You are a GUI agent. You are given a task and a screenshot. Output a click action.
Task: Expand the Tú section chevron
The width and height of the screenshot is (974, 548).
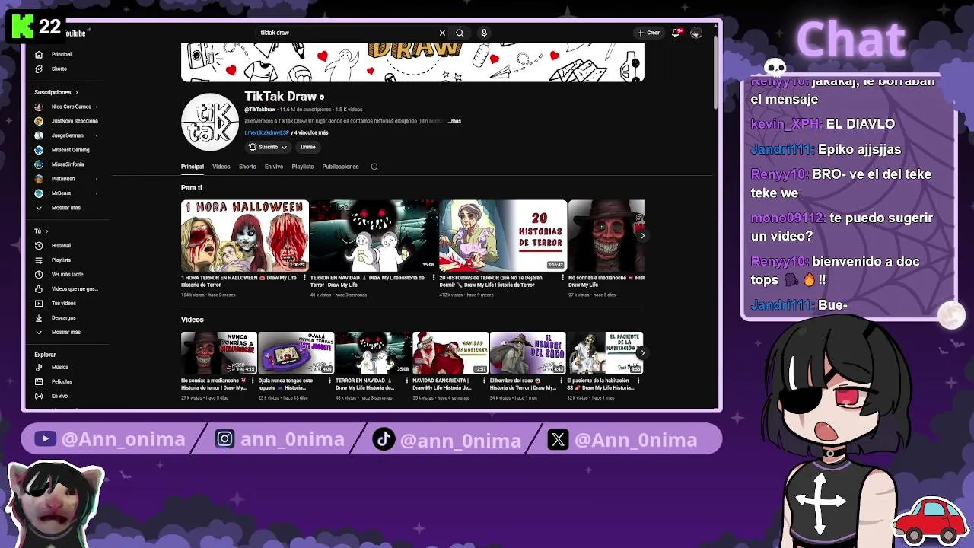pyautogui.click(x=46, y=231)
